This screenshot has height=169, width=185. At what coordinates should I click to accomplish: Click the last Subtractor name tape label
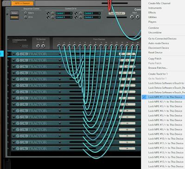tap(127, 149)
